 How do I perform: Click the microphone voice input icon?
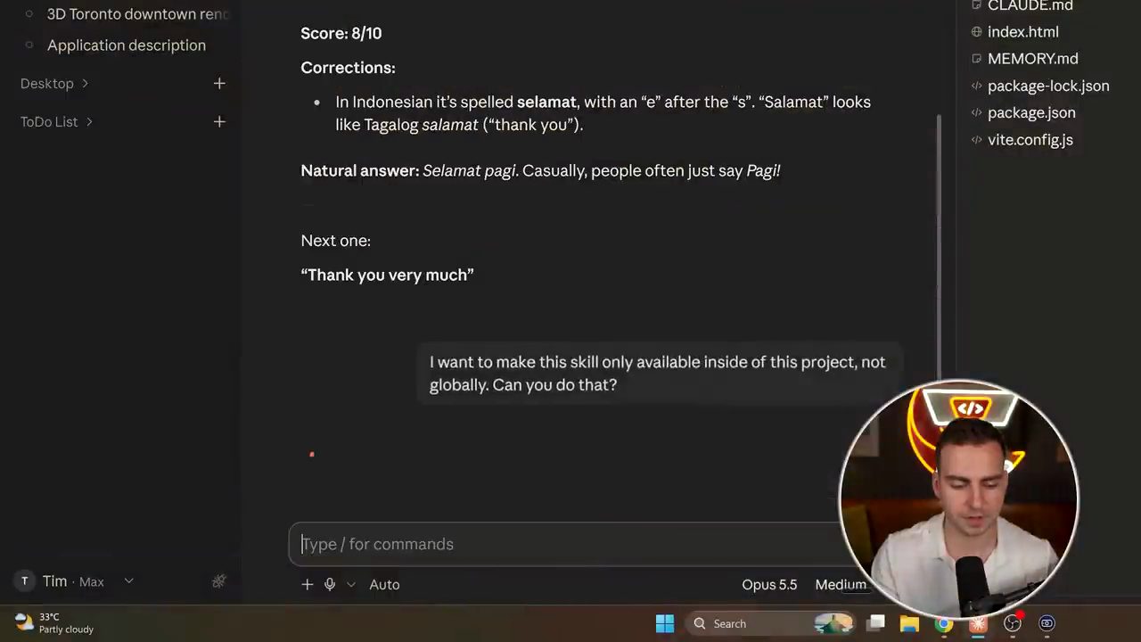pos(330,584)
